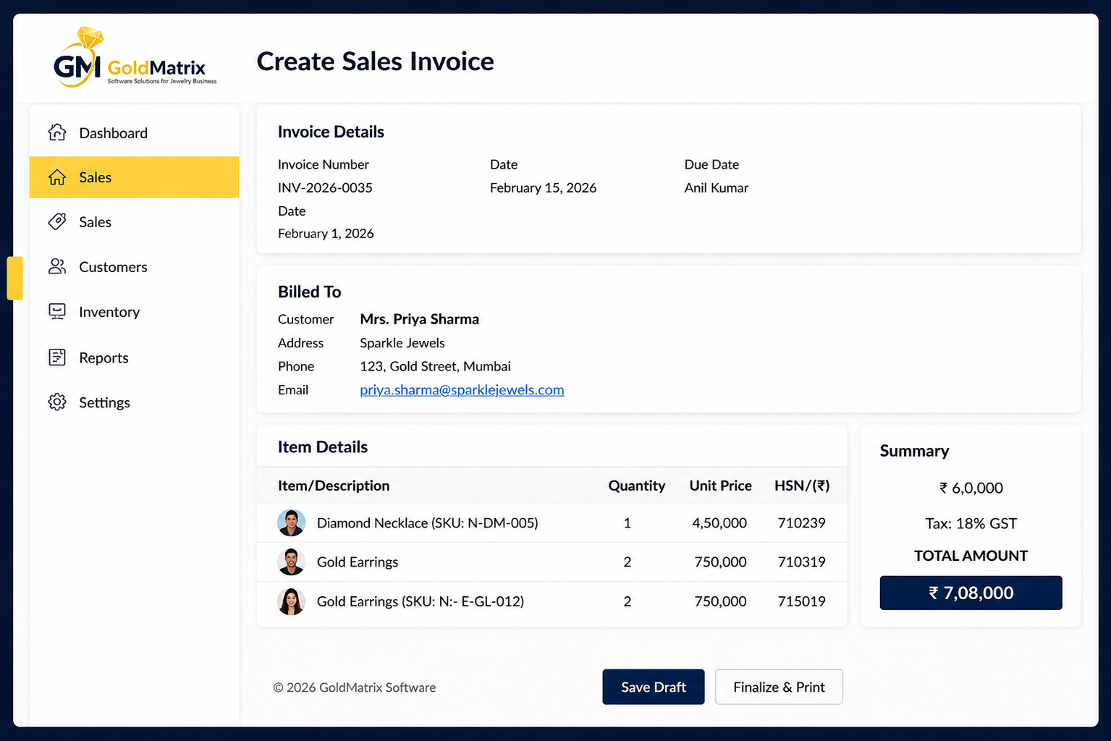
Task: Go to Inventory label in sidebar
Action: (x=109, y=312)
